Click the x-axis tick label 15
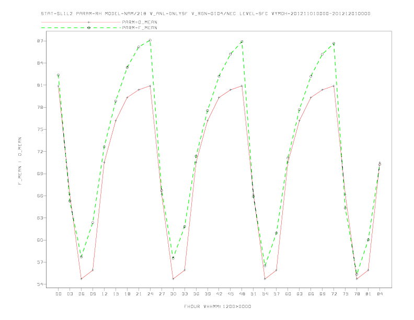The width and height of the screenshot is (414, 320). 116,294
